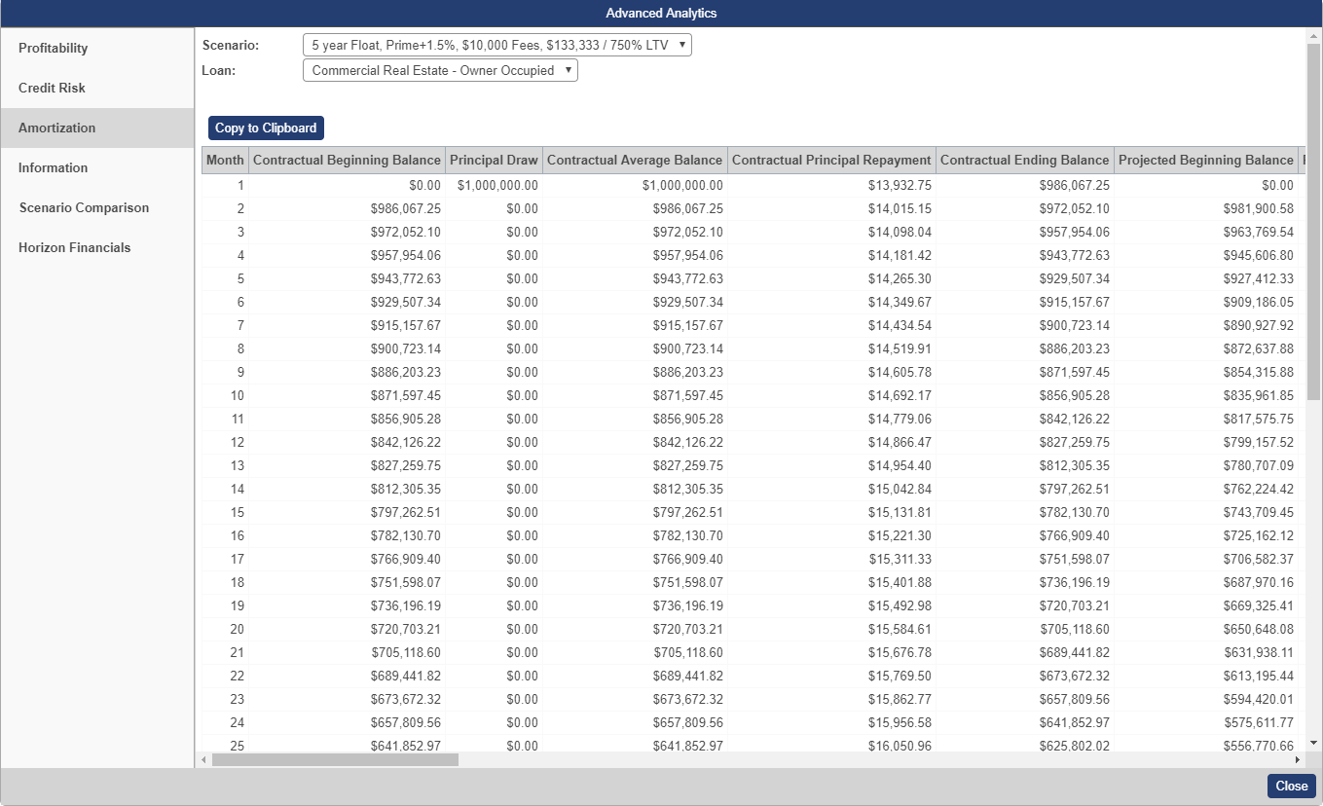Select the $14,434.54 repayment cell
This screenshot has width=1323, height=806.
tap(831, 325)
